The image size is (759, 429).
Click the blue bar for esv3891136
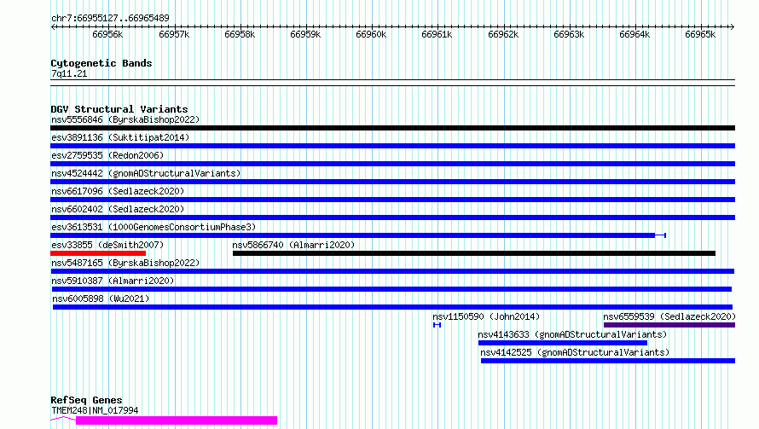[x=392, y=146]
